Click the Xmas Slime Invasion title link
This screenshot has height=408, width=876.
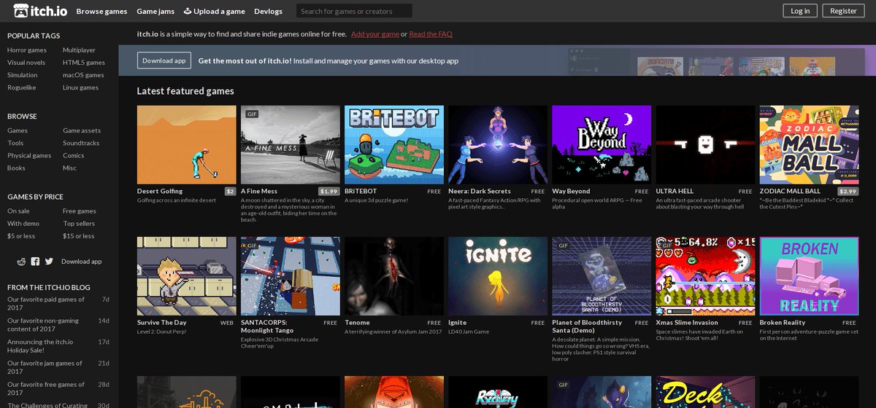pyautogui.click(x=687, y=322)
